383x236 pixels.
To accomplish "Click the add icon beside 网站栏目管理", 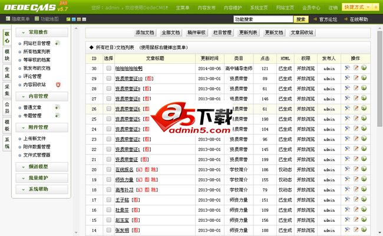I will (57, 43).
